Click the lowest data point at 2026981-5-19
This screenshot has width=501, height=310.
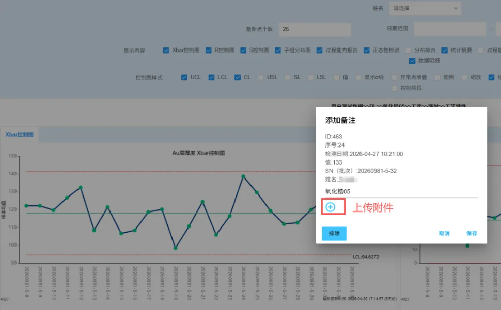click(x=176, y=248)
